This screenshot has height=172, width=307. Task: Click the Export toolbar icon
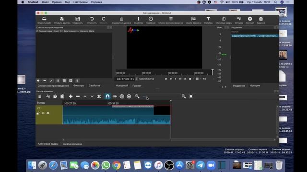(250, 19)
